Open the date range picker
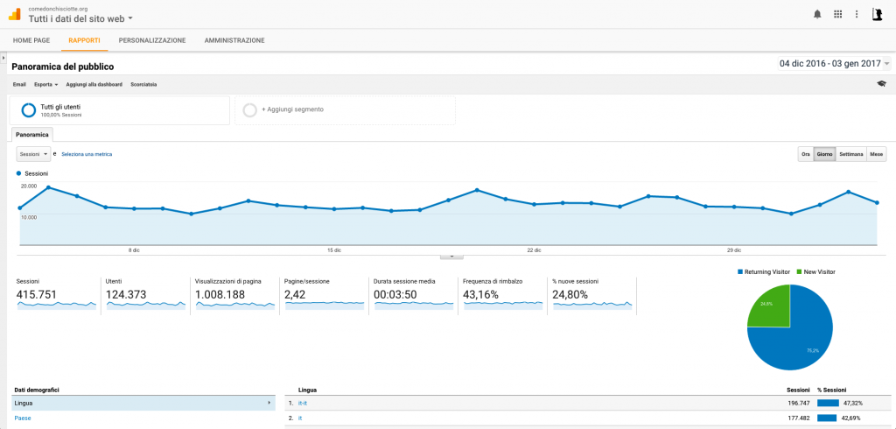This screenshot has height=429, width=896. [x=834, y=64]
